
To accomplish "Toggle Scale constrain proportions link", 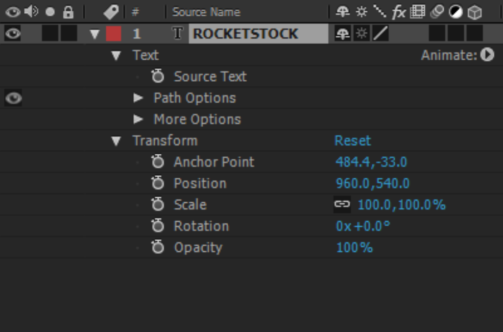I will coord(342,204).
